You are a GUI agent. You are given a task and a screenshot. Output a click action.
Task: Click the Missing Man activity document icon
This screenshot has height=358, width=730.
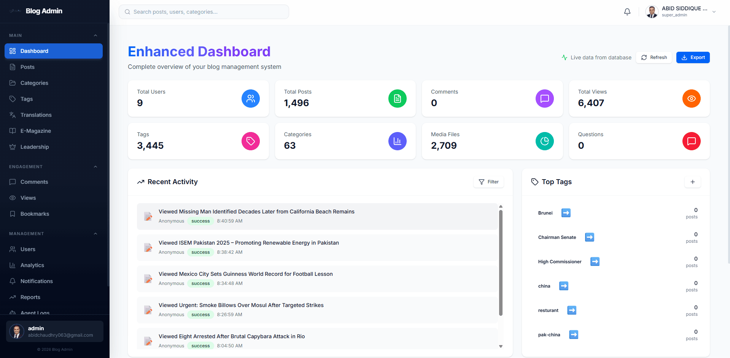tap(148, 216)
